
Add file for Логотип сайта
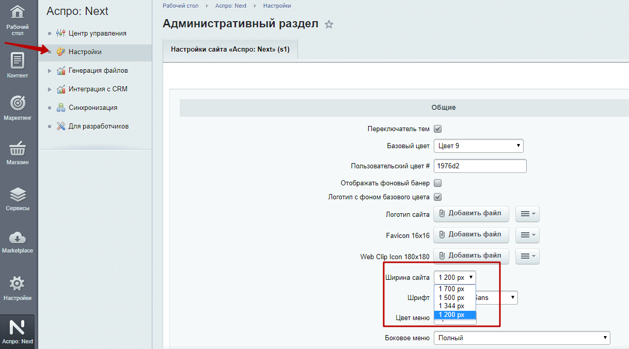coord(471,213)
